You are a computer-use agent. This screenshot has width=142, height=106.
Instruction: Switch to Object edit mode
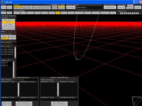click(x=52, y=13)
